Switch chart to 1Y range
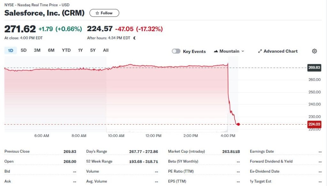This screenshot has width=327, height=186. click(x=80, y=50)
